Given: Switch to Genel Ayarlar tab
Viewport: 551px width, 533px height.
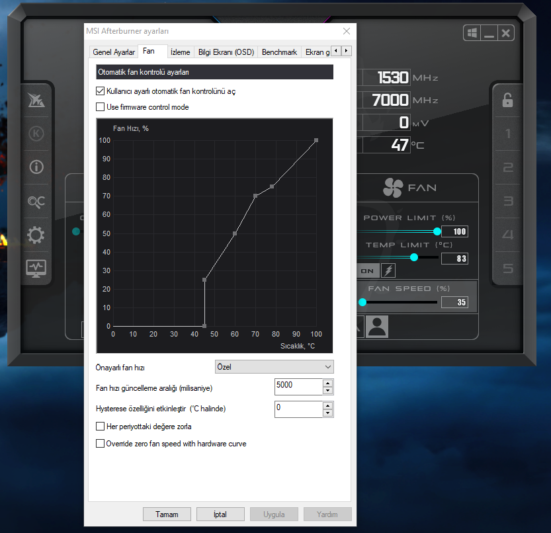Looking at the screenshot, I should (x=114, y=52).
